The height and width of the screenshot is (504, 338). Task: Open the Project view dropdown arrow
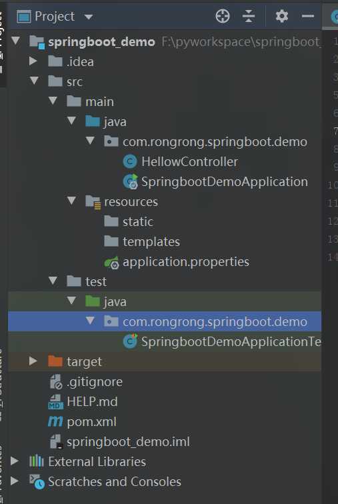89,17
